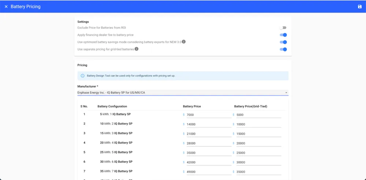
Task: Select '20 kWh: 4 IQ Battery 5P' text
Action: point(116,143)
